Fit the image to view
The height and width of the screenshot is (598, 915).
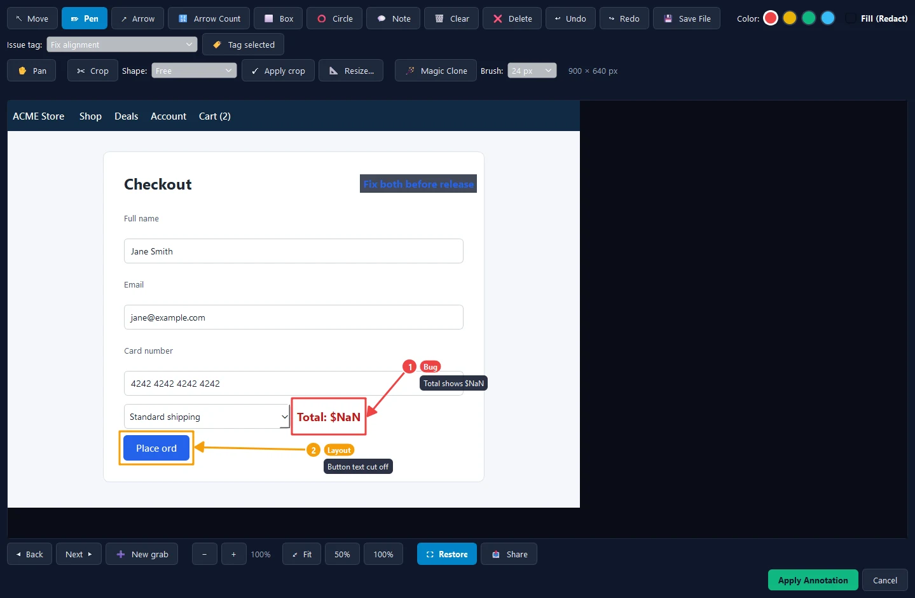[x=302, y=554]
